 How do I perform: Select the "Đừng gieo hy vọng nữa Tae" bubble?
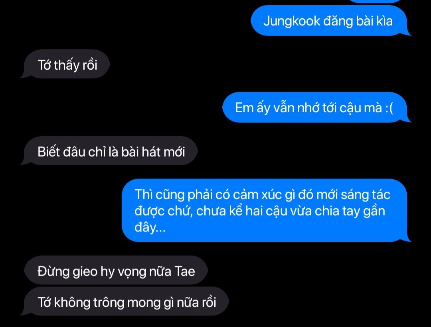click(x=116, y=270)
